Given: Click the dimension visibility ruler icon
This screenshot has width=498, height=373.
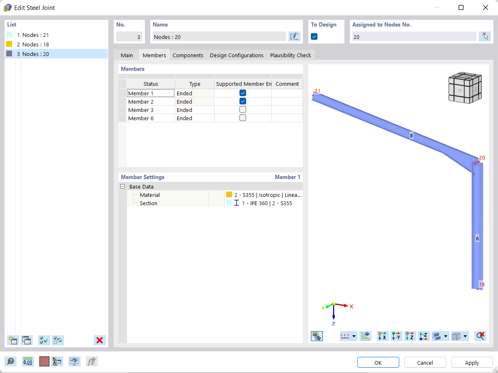Looking at the screenshot, I should [366, 336].
